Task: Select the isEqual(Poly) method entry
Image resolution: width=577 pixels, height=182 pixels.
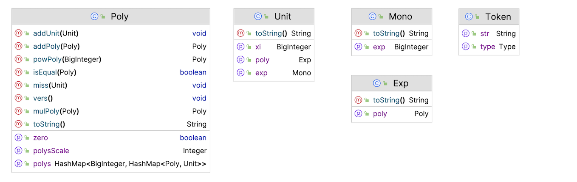Action: [x=110, y=72]
